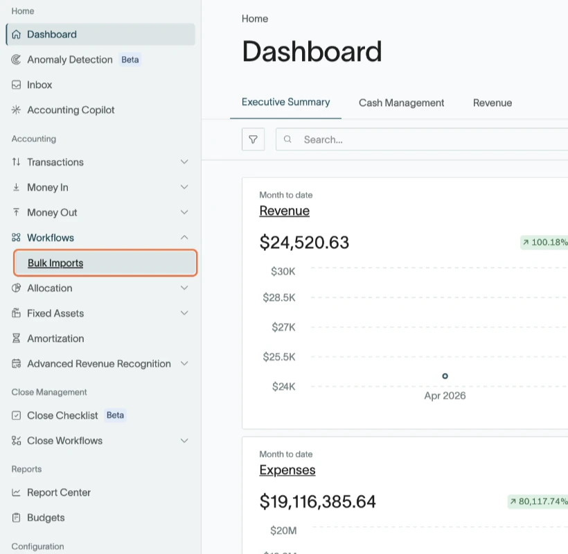Switch to the Cash Management tab
Viewport: 568px width, 554px height.
[401, 103]
